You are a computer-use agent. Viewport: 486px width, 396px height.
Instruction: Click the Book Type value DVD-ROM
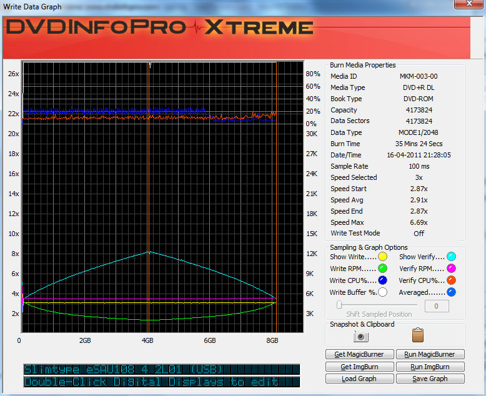click(x=419, y=99)
